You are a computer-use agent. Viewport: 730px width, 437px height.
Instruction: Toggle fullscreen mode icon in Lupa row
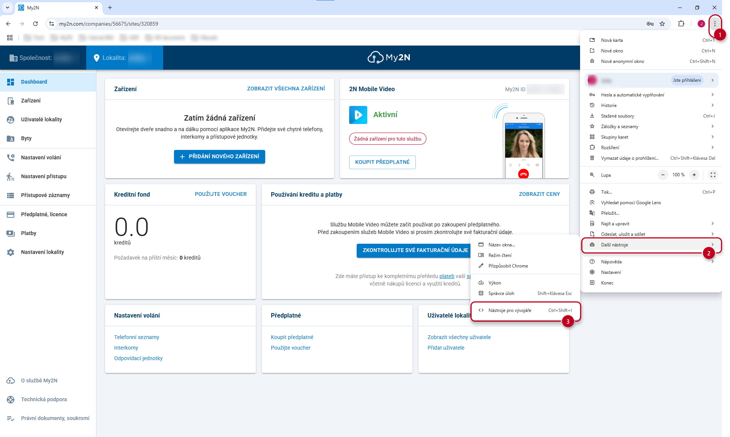pos(713,175)
